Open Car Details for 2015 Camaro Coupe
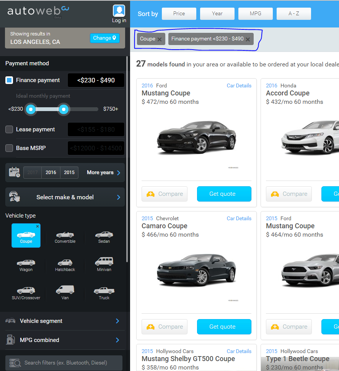339x371 pixels. 239,218
